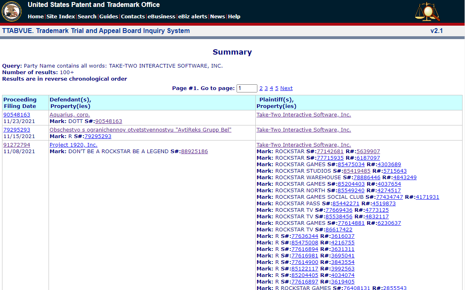Open serial number 77434747 for Social Club
Screen dimensions: 465x290
click(x=389, y=197)
